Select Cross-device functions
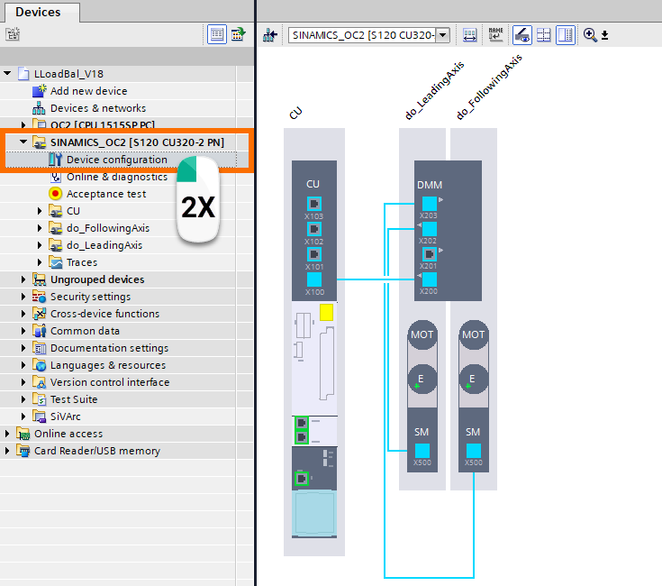Viewport: 662px width, 586px height. tap(104, 314)
